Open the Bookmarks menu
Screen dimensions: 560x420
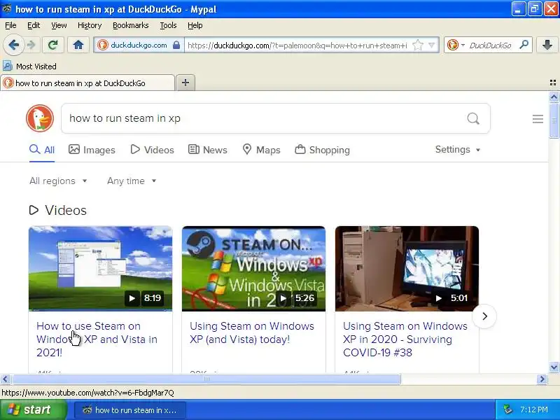click(x=130, y=25)
